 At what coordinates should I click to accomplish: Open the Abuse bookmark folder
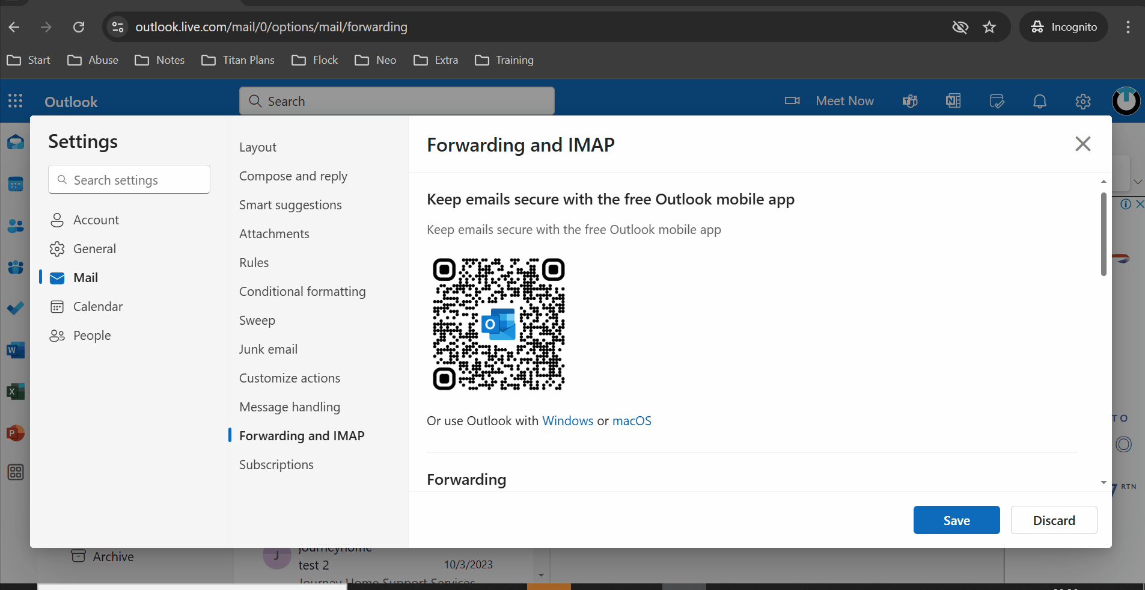coord(93,60)
